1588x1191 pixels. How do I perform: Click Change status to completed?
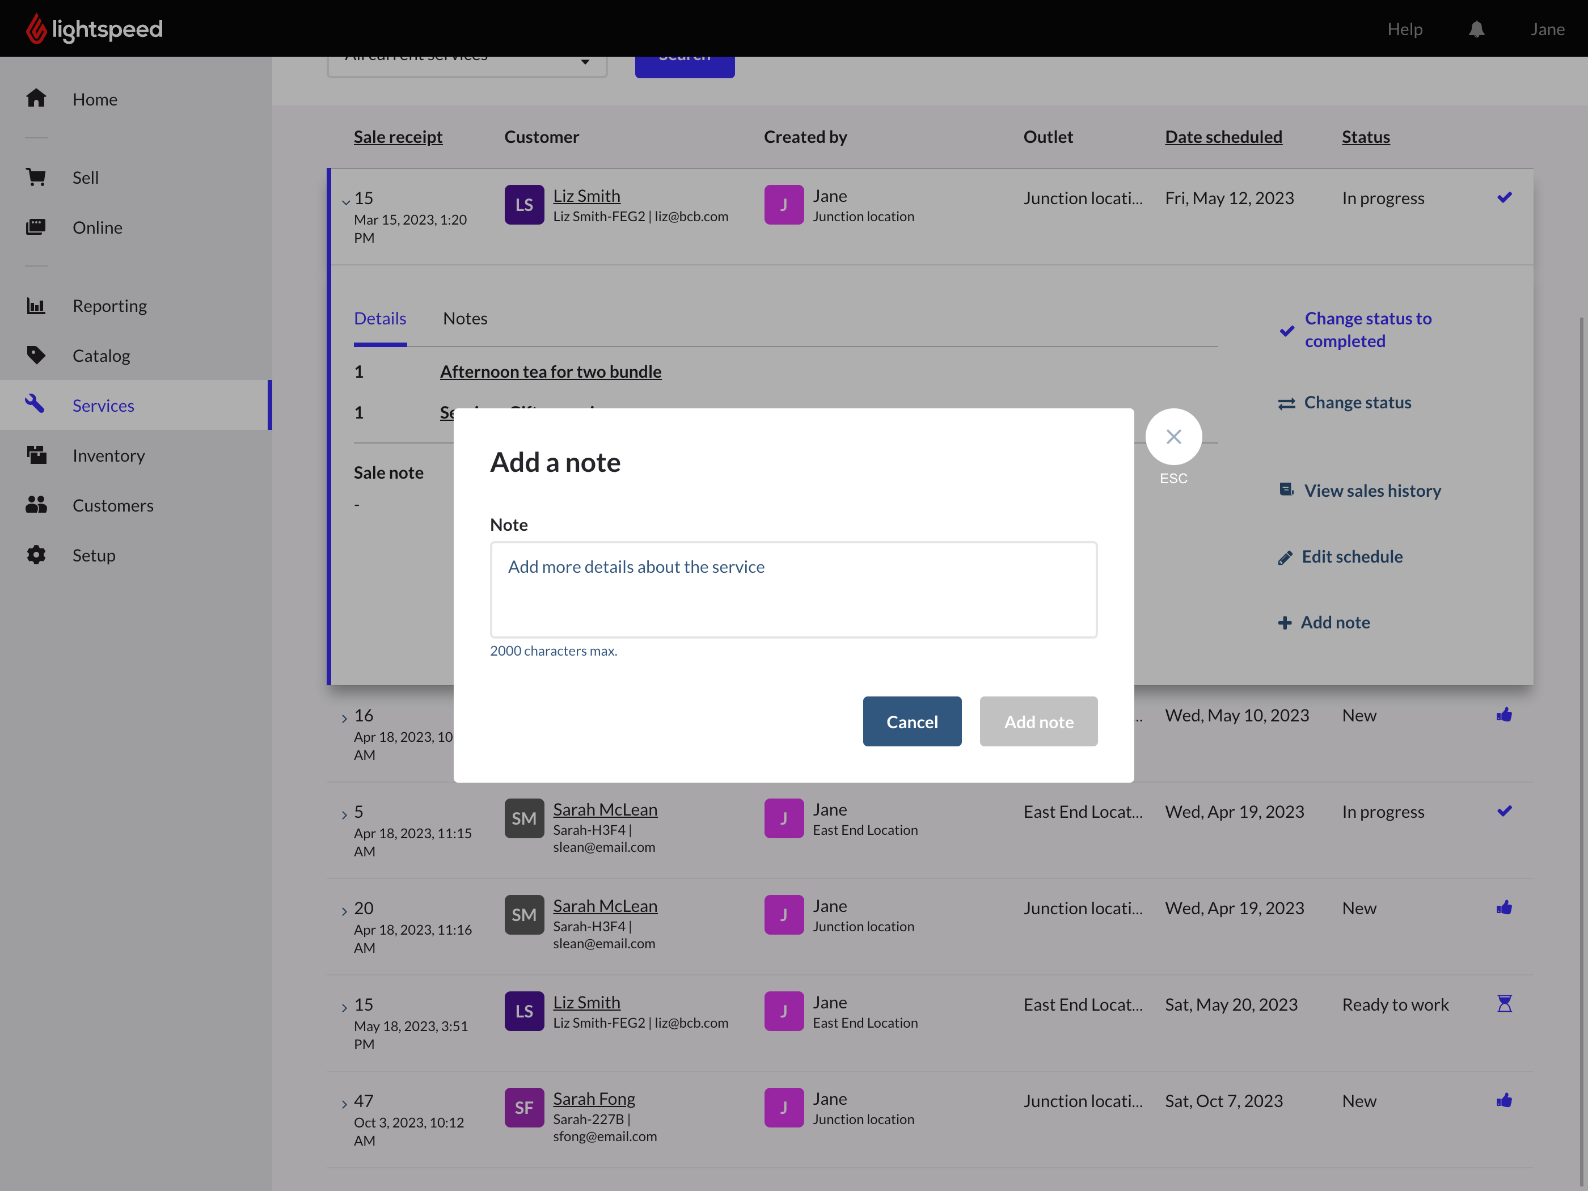coord(1355,330)
